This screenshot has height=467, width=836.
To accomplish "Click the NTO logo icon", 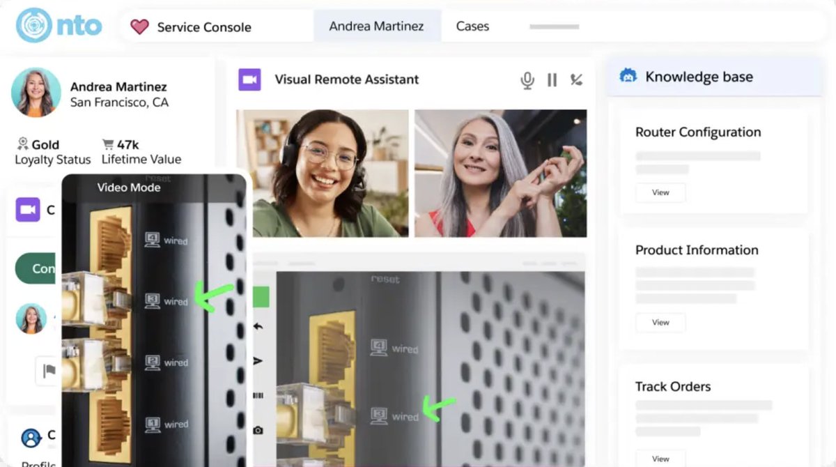I will coord(34,25).
